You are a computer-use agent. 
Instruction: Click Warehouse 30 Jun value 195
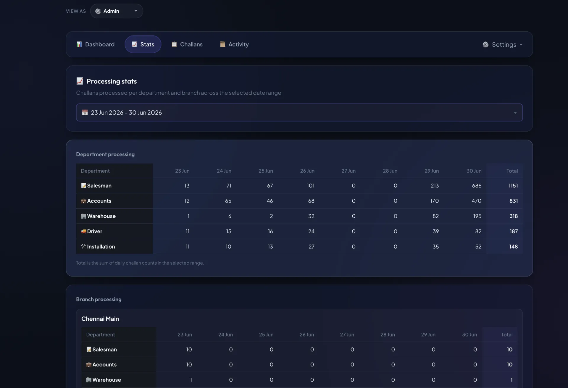tap(477, 216)
